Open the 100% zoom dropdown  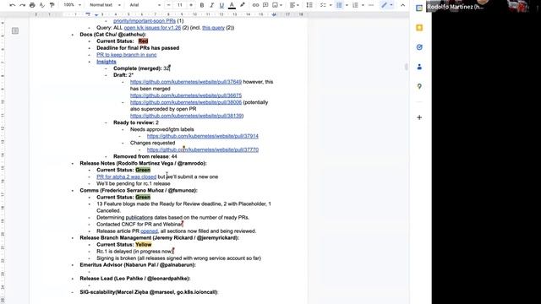(72, 5)
